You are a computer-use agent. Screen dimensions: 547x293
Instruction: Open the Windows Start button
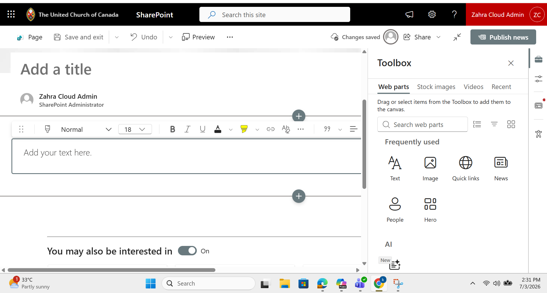[x=151, y=283]
